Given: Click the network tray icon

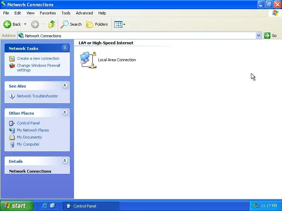Looking at the screenshot, I should [x=256, y=206].
